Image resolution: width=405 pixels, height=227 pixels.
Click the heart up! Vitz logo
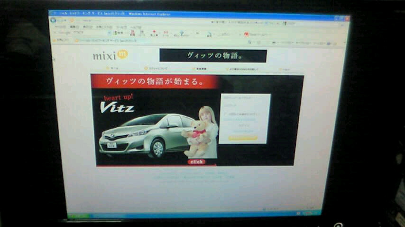(x=118, y=104)
